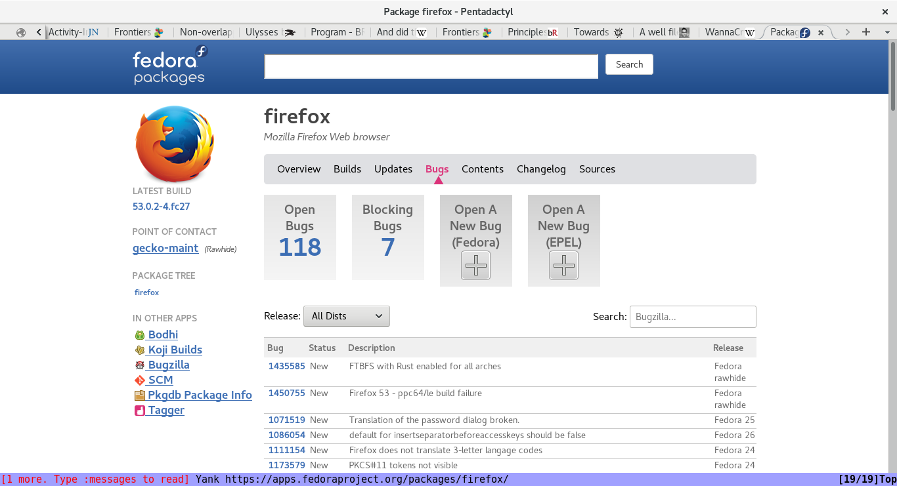897x486 pixels.
Task: Click the tab scroll left arrow
Action: [39, 32]
